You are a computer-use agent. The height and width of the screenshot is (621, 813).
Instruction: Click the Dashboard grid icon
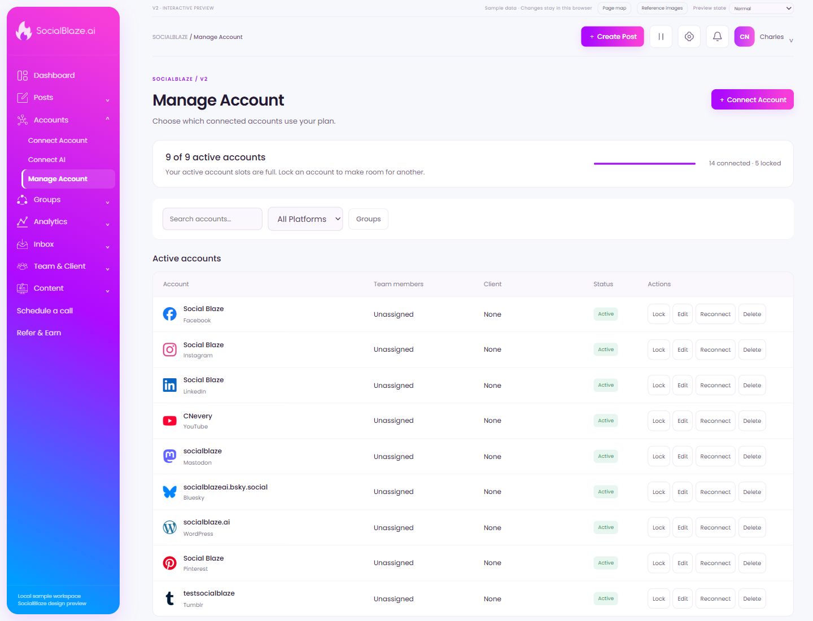tap(23, 76)
